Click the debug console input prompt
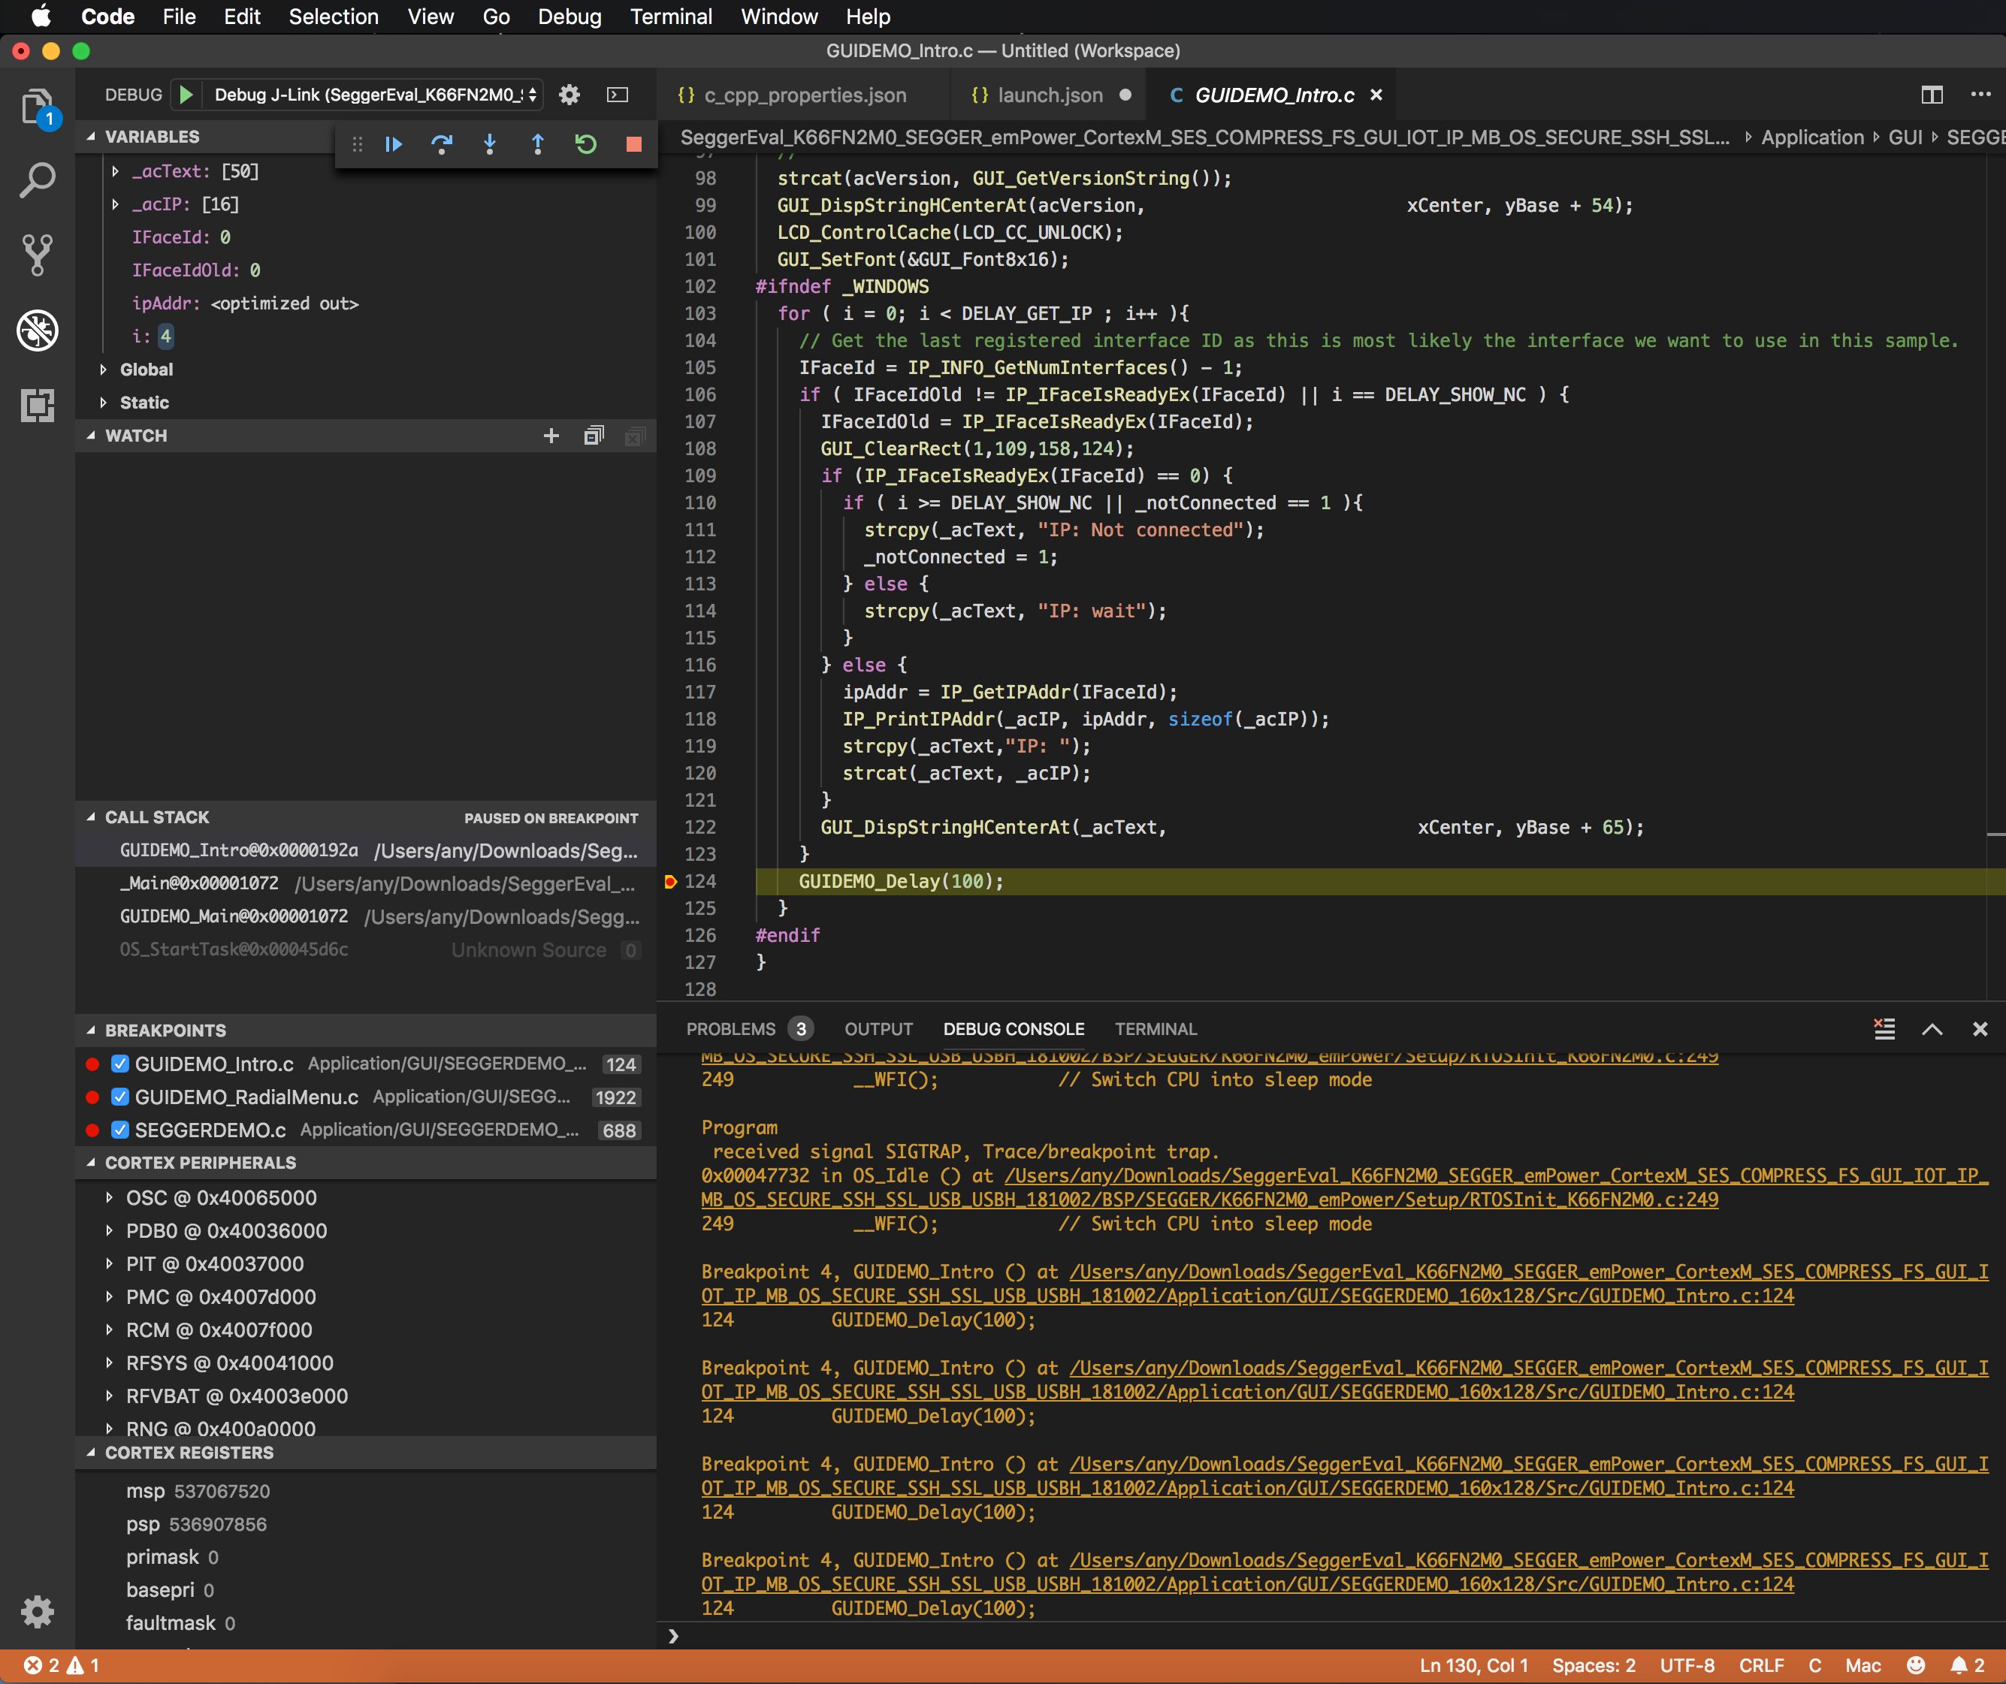Viewport: 2006px width, 1684px height. click(x=1333, y=1636)
